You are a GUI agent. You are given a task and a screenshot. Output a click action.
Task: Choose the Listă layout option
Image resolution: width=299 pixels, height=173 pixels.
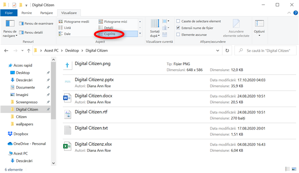65,28
